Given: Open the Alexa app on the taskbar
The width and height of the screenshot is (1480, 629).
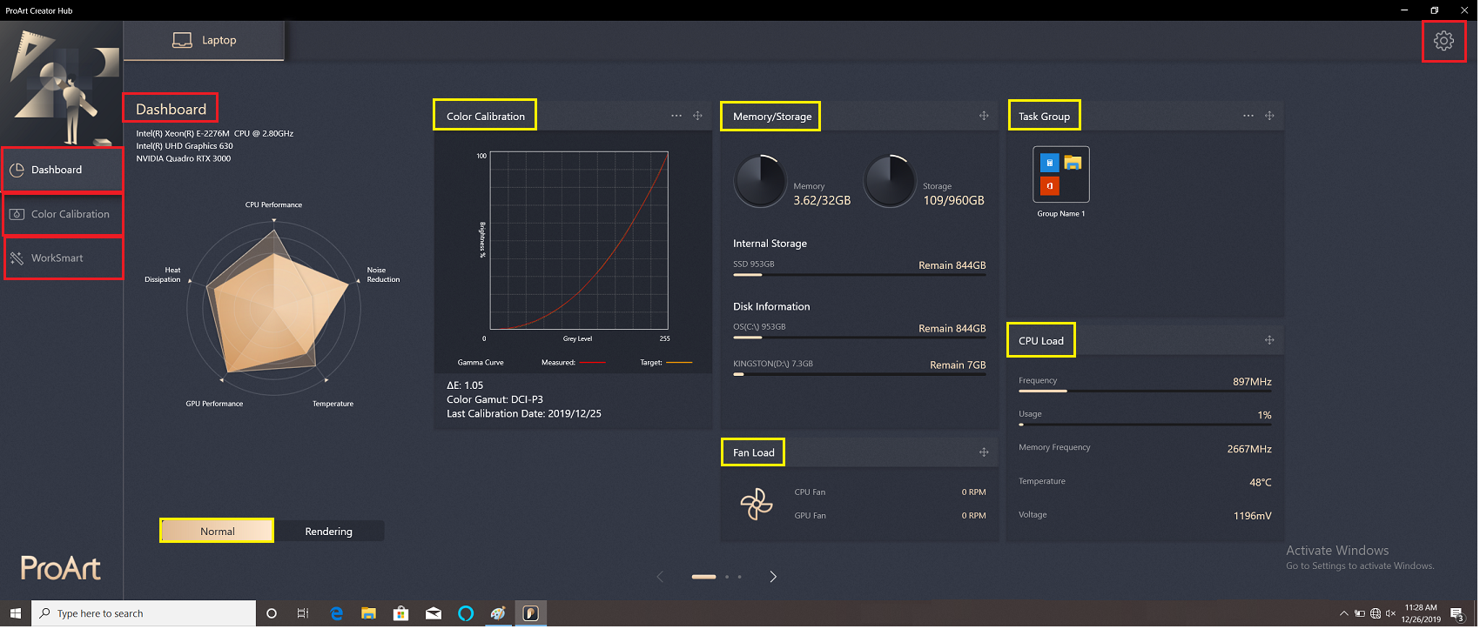Looking at the screenshot, I should point(466,613).
